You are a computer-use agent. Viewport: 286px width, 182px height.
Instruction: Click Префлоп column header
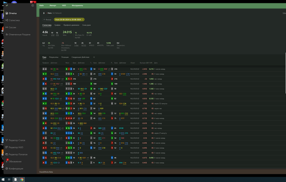pyautogui.click(x=46, y=63)
